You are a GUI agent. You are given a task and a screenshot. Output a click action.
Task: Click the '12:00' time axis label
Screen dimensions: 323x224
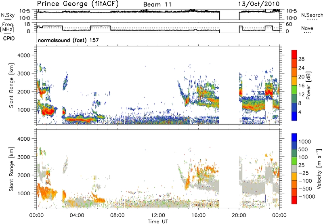pyautogui.click(x=158, y=216)
